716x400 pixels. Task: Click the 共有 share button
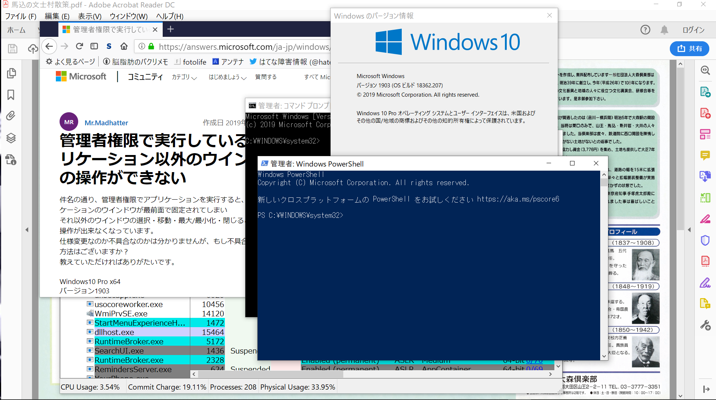(690, 48)
